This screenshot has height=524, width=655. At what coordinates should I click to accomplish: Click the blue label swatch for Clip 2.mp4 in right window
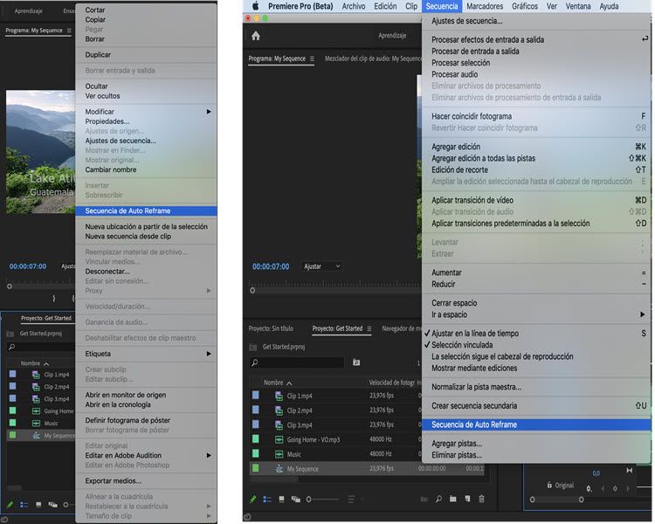(x=256, y=410)
